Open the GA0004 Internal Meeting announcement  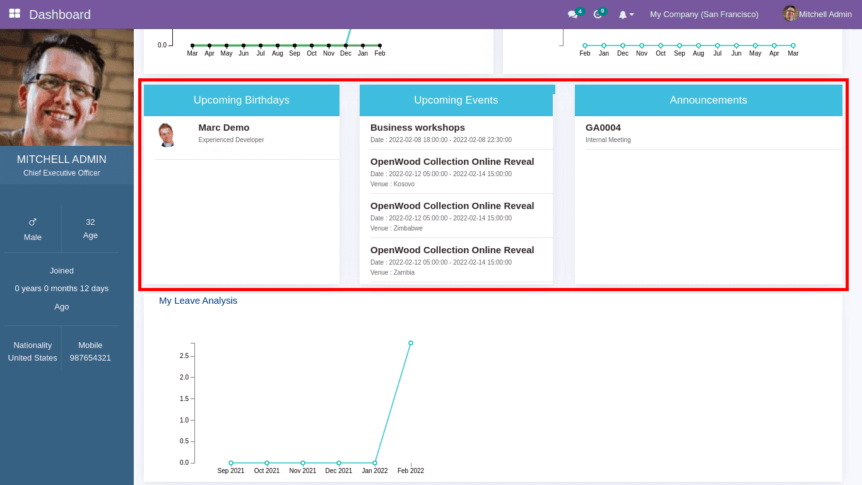(x=603, y=128)
